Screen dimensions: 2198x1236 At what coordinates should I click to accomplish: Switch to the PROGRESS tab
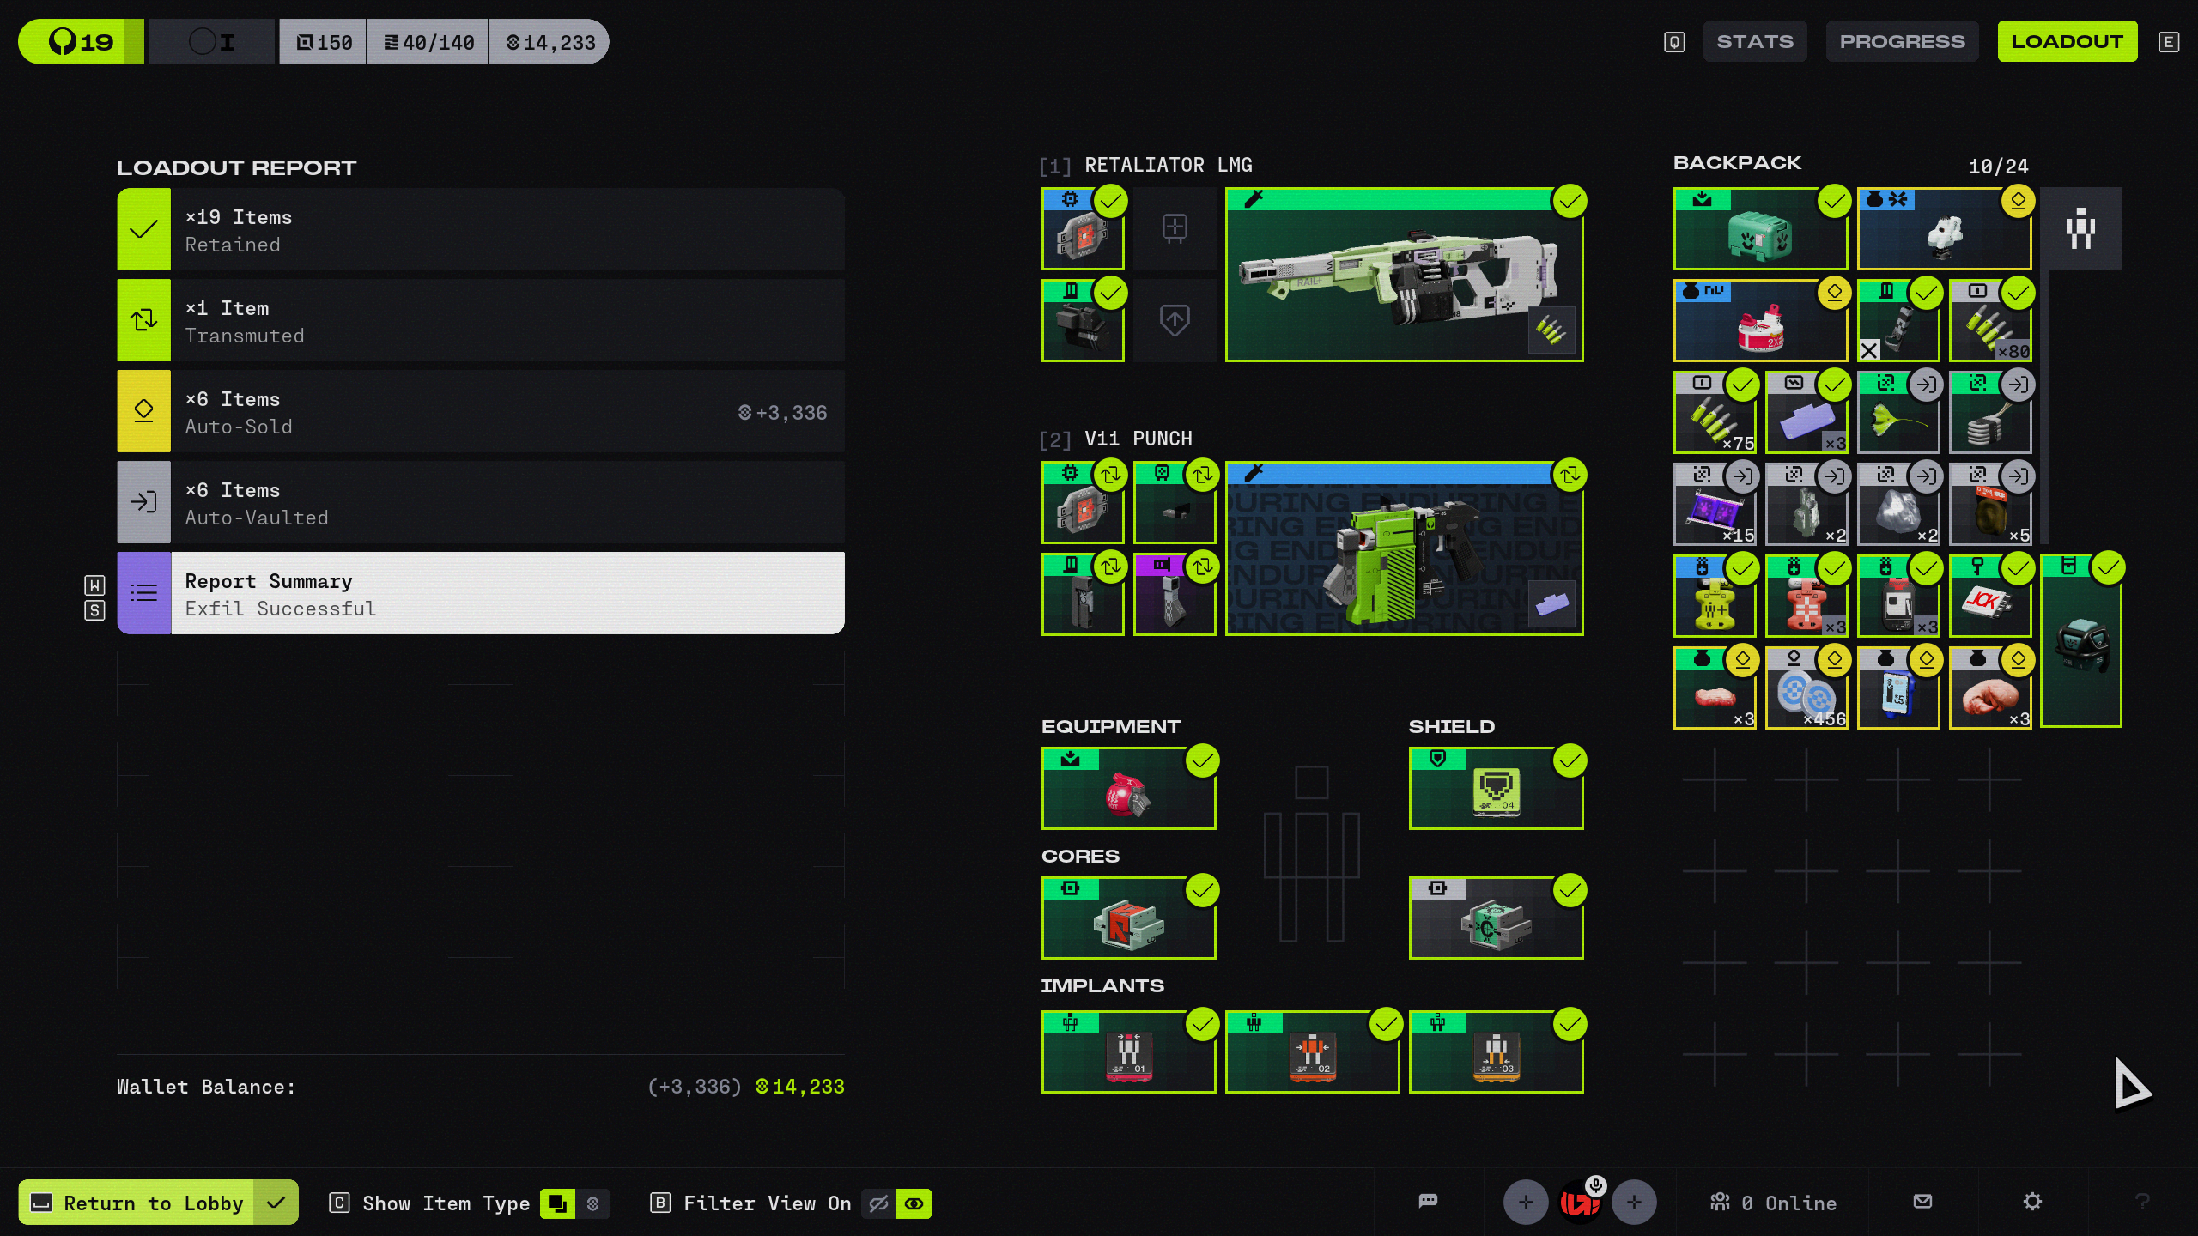pos(1902,41)
